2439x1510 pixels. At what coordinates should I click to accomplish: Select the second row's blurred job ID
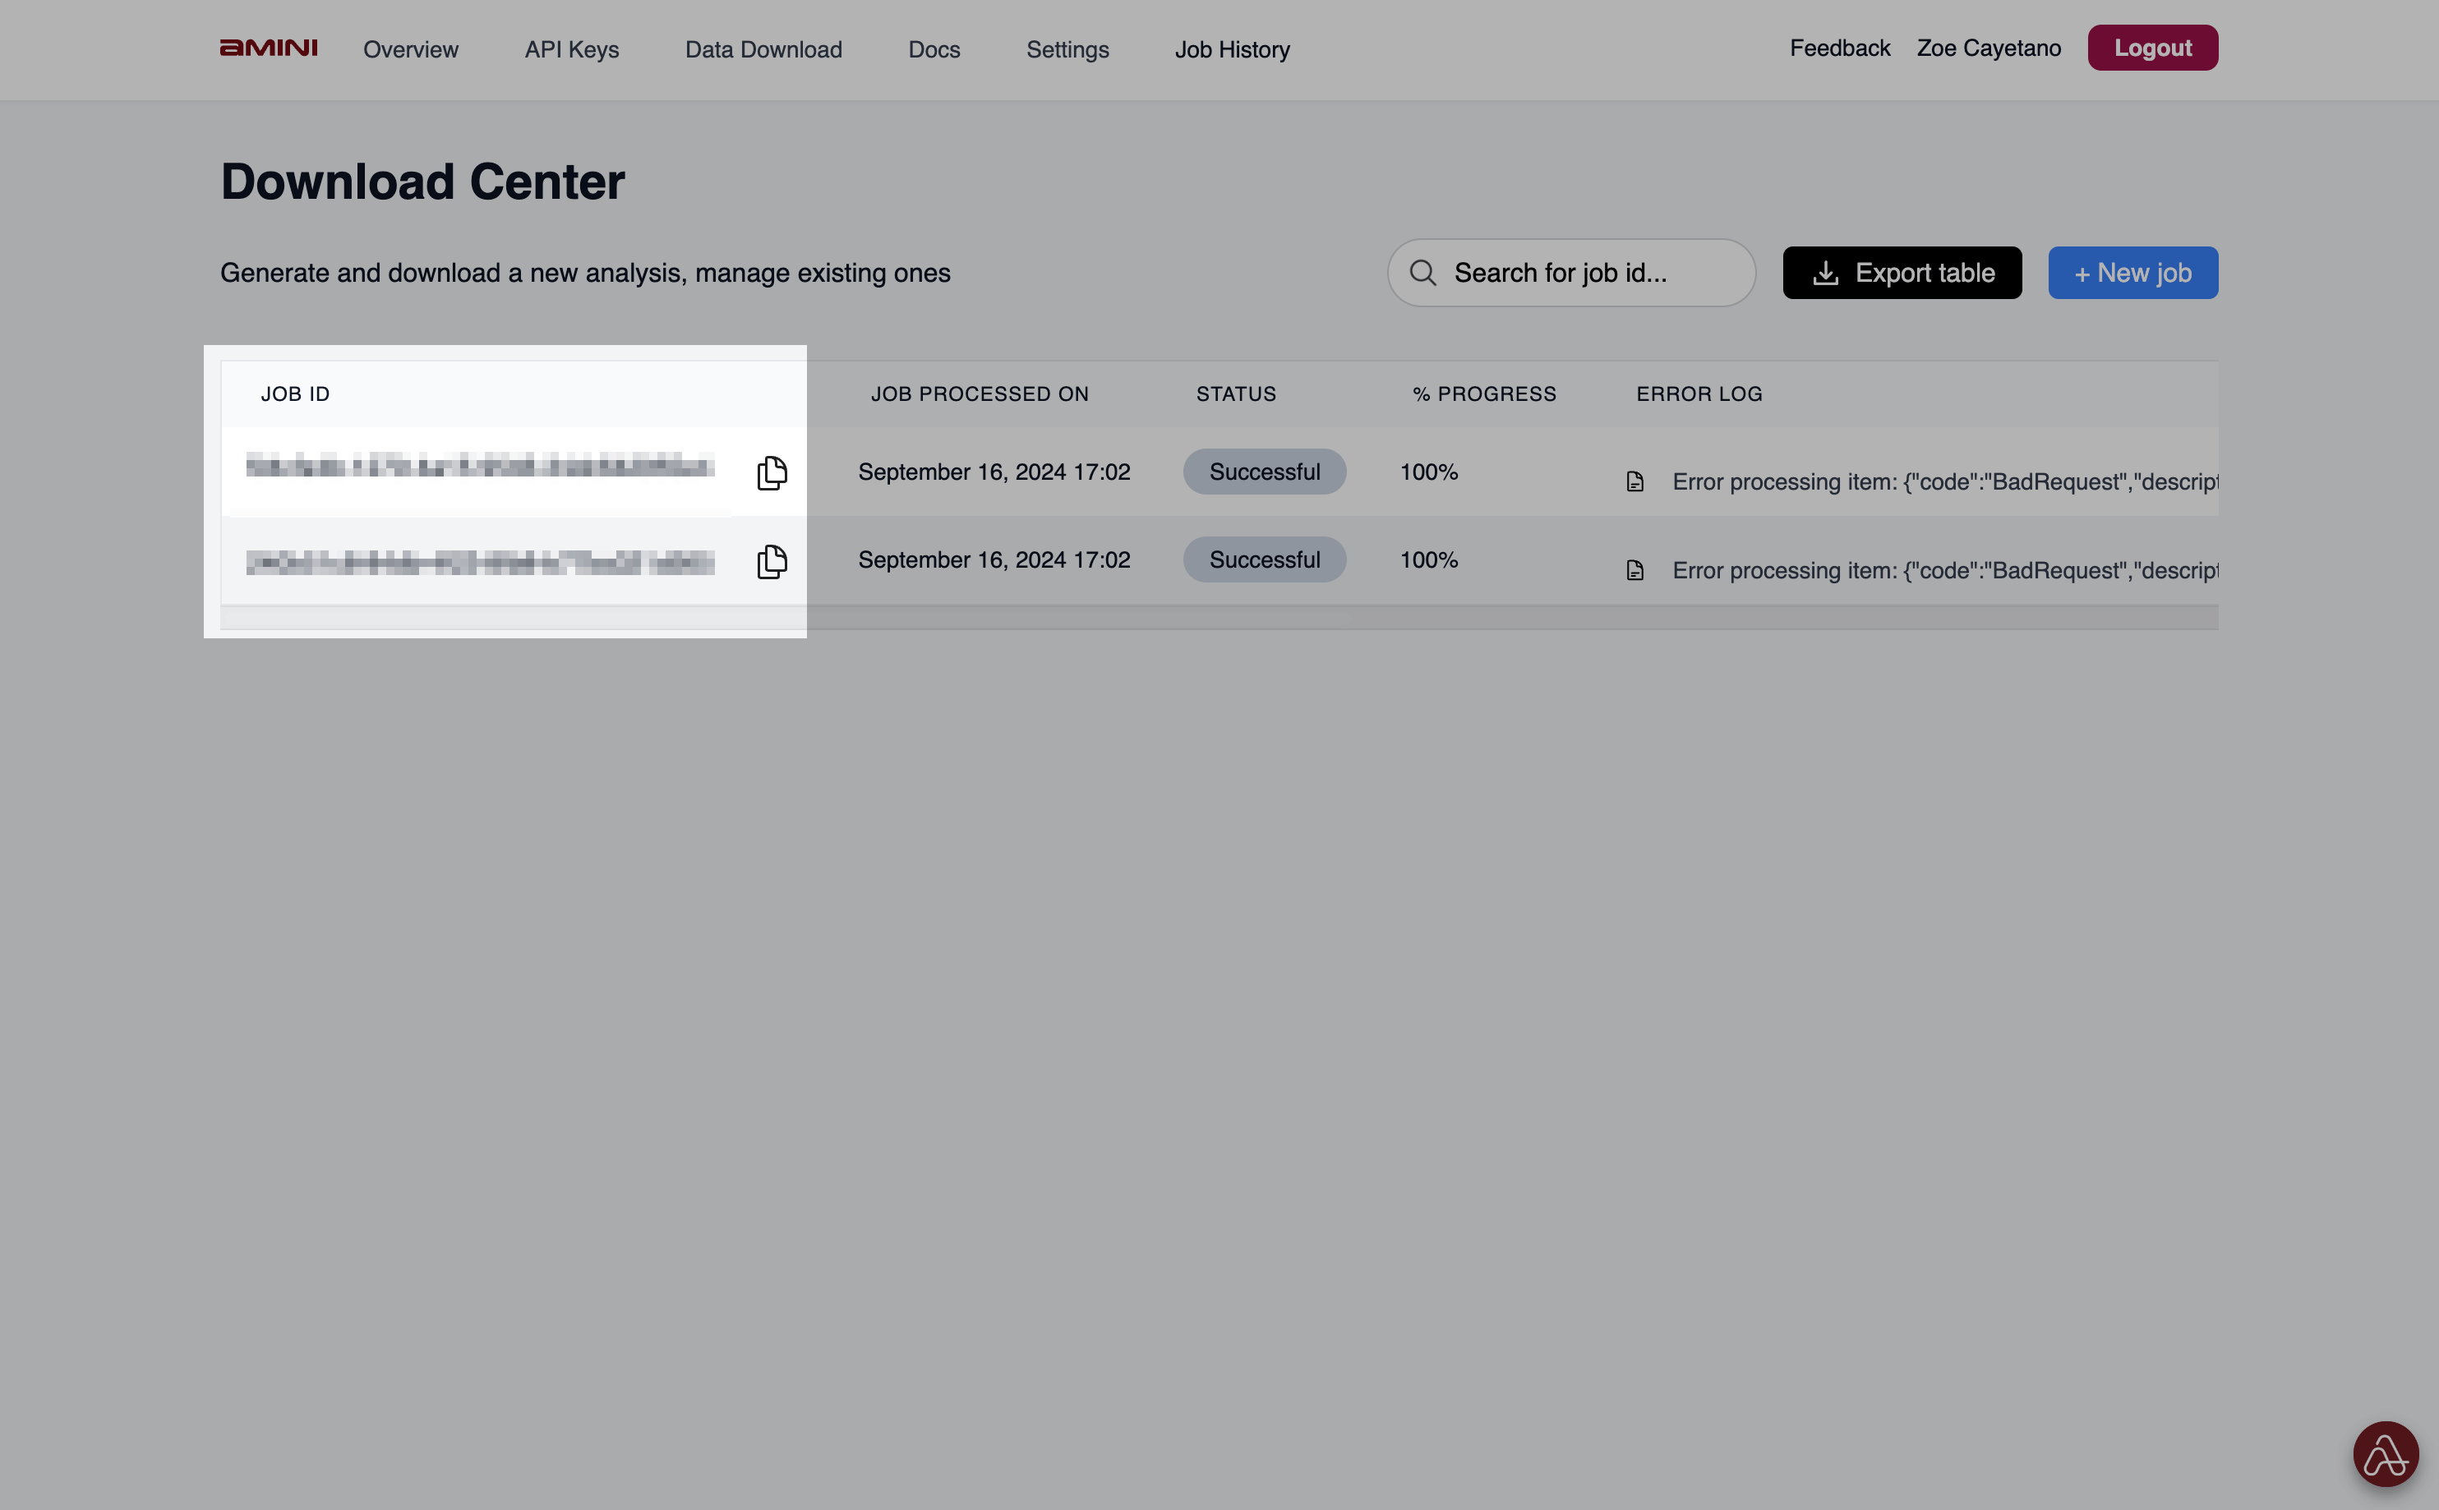pyautogui.click(x=481, y=562)
